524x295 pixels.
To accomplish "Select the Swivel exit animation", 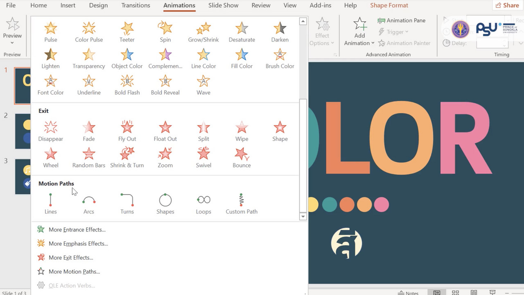I will [x=203, y=158].
